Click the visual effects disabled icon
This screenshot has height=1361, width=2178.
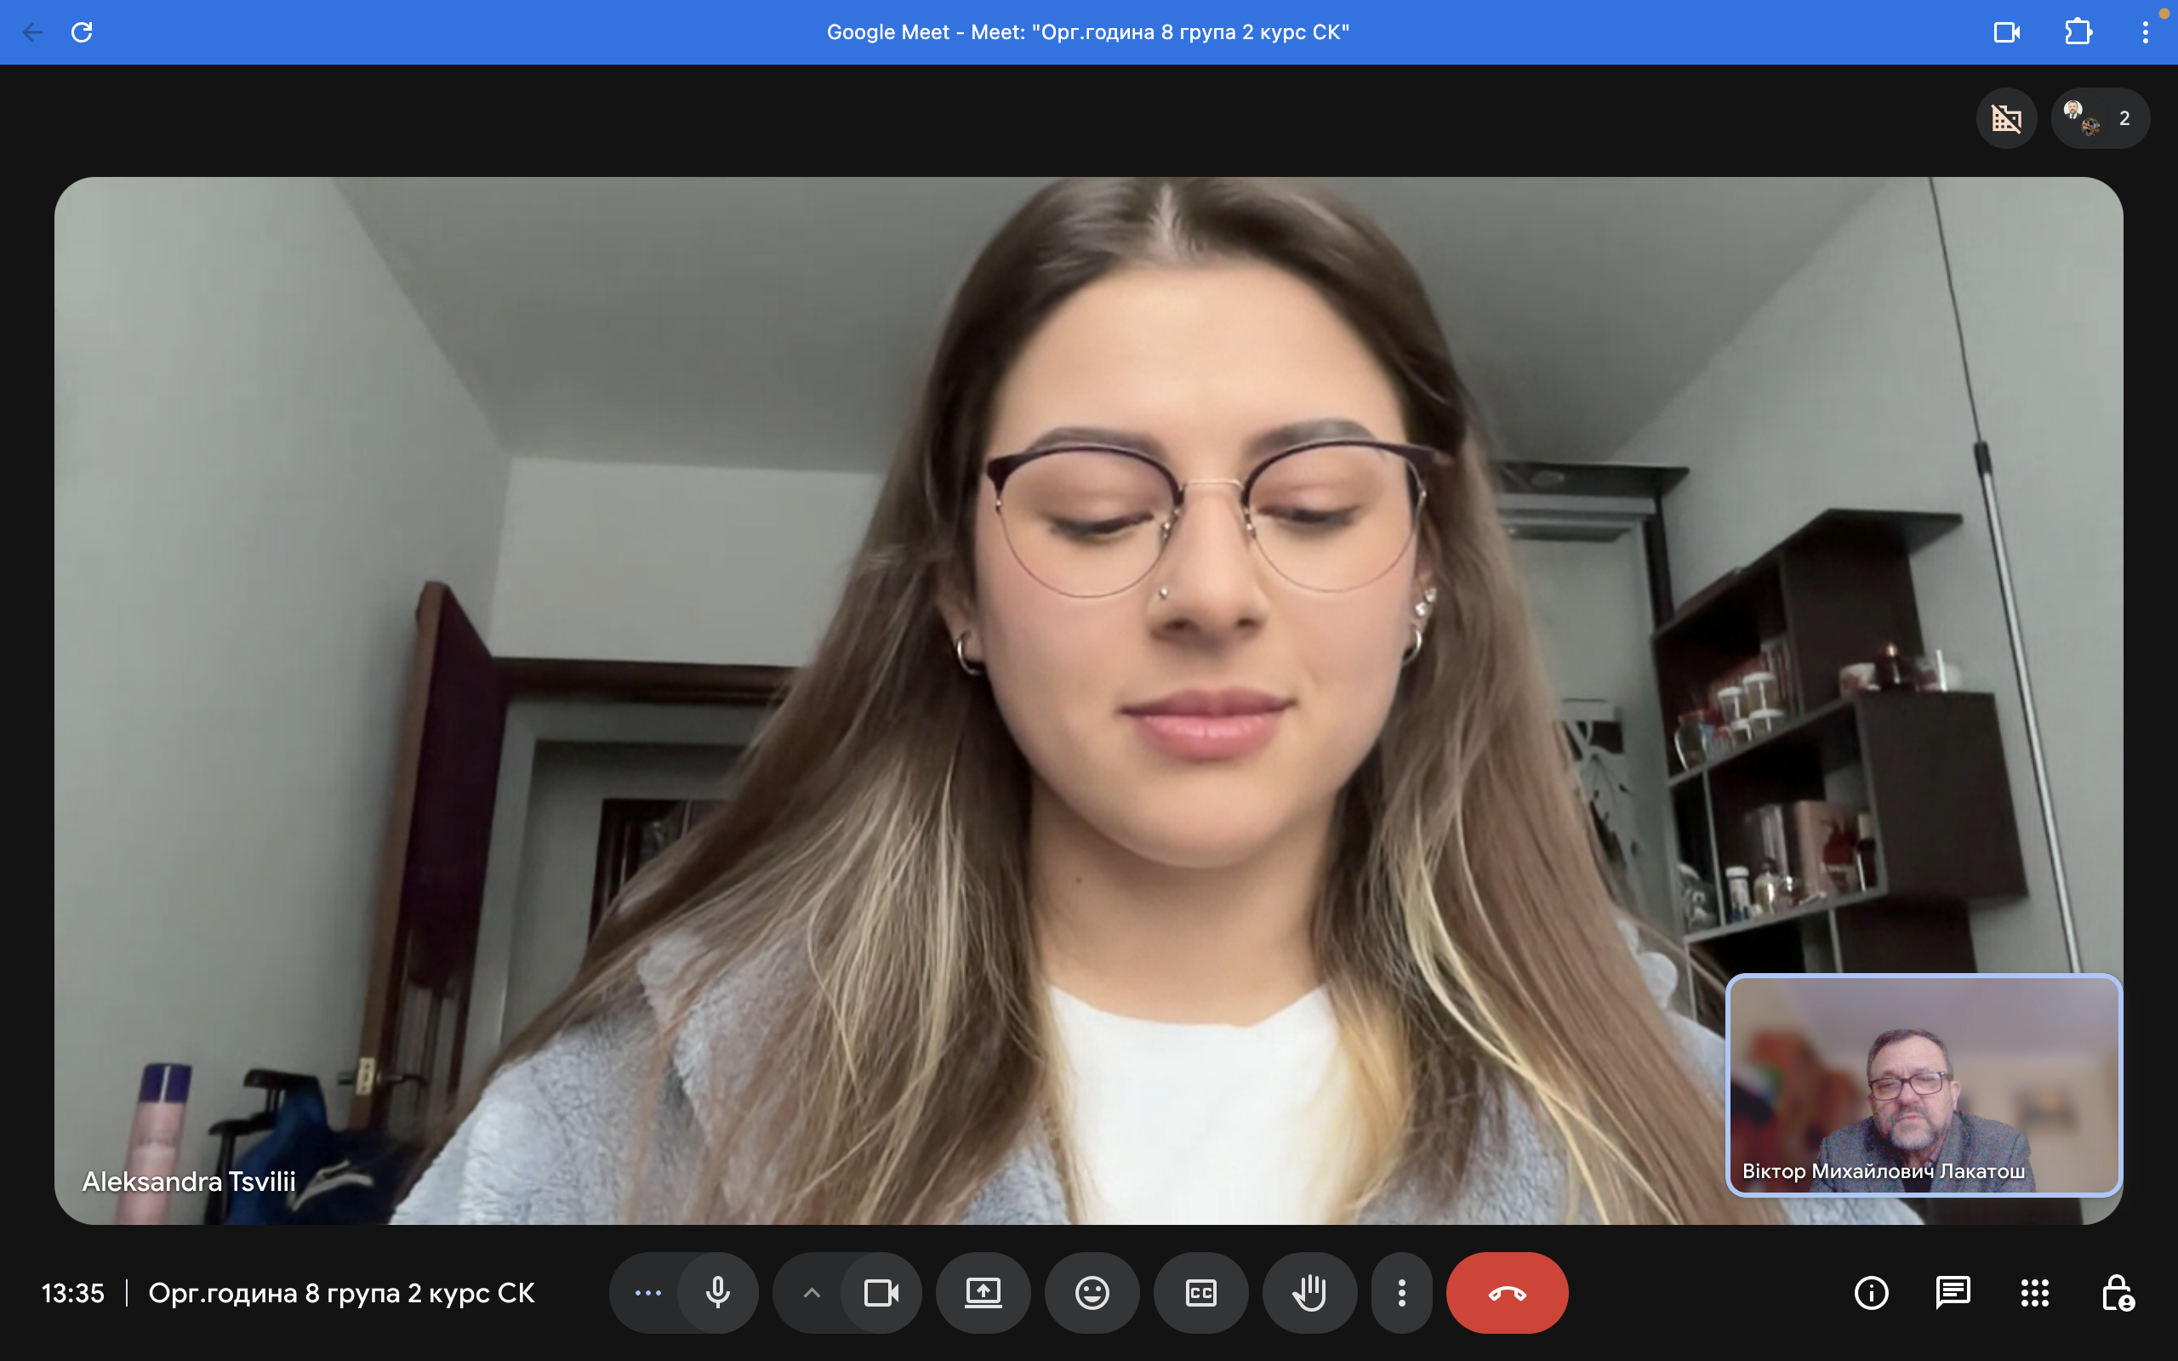2006,118
